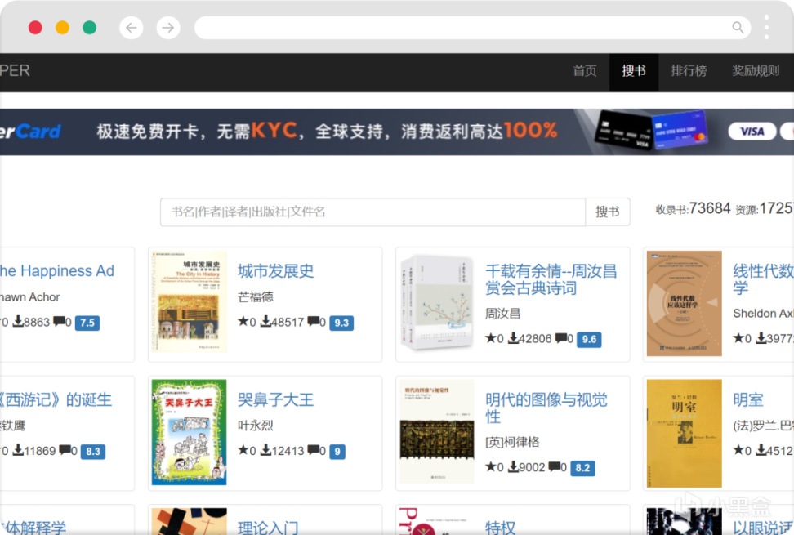Click the download icon beside 42806
The width and height of the screenshot is (794, 535).
[513, 337]
